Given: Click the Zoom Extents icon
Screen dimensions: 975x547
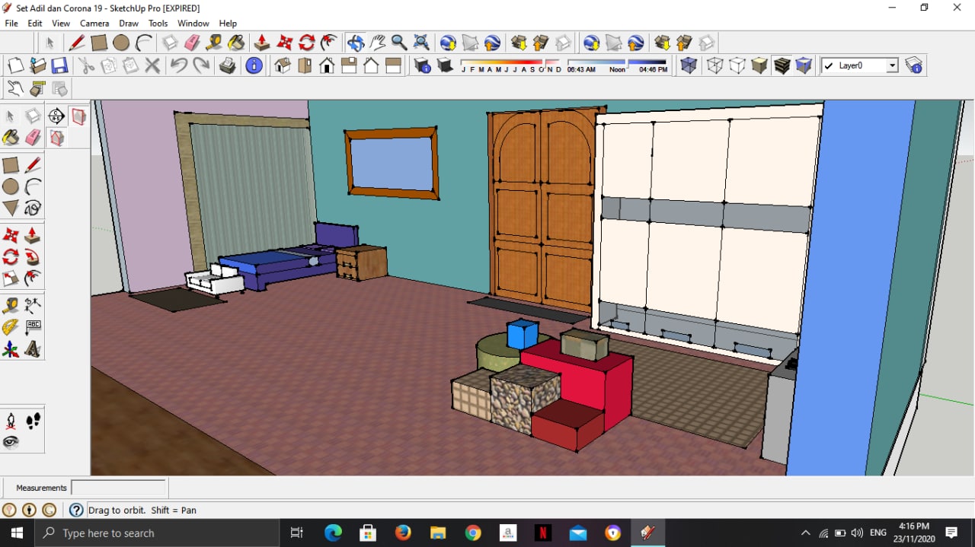Looking at the screenshot, I should click(x=420, y=43).
